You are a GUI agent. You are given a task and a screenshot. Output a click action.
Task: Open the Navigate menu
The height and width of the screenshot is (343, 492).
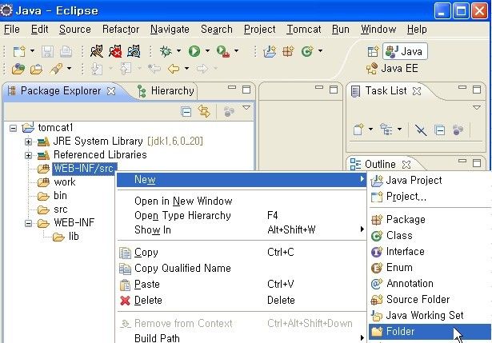click(170, 30)
